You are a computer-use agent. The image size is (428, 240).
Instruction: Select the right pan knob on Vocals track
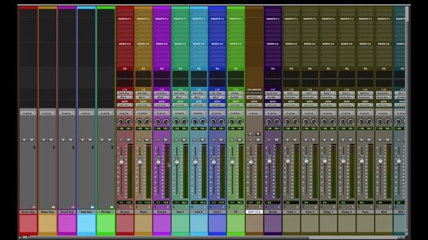[x=166, y=121]
